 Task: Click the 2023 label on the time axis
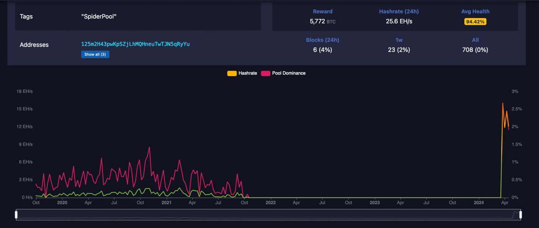tap(374, 203)
